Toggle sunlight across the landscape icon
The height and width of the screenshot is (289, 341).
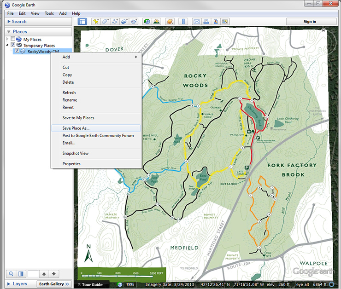point(156,22)
